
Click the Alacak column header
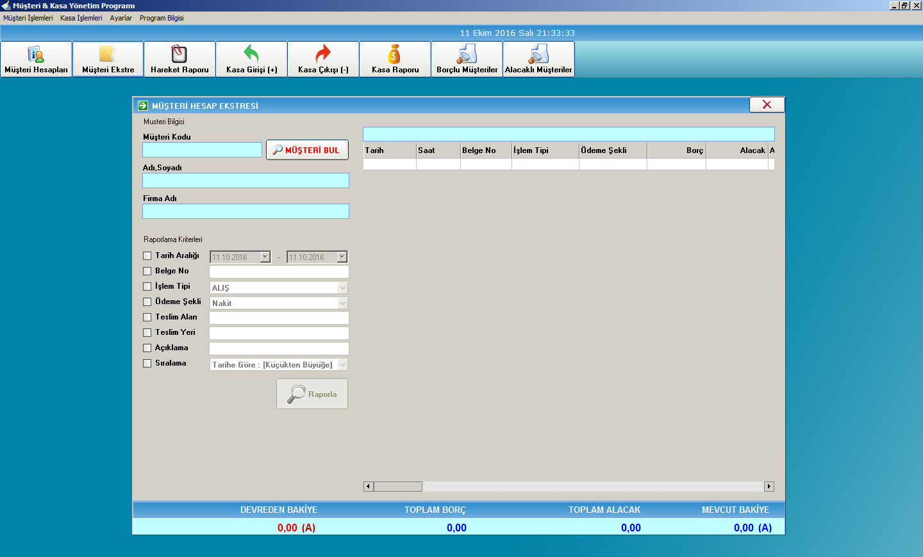pos(737,150)
